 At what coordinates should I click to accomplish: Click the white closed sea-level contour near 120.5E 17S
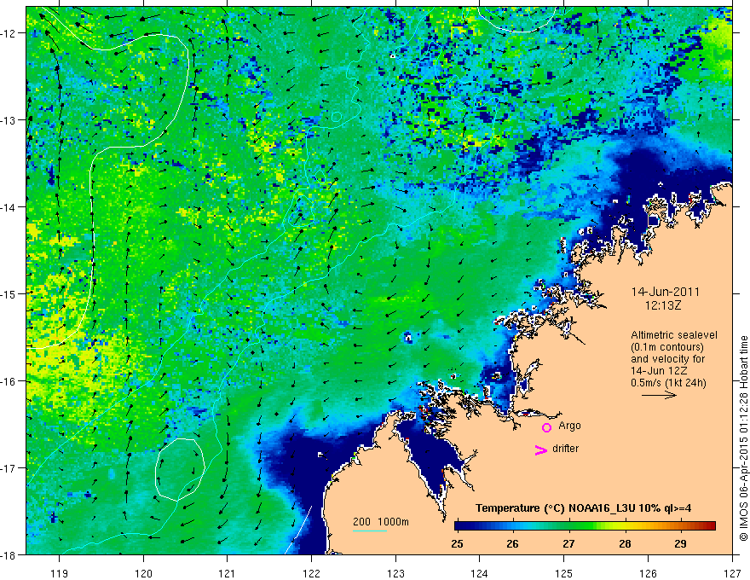180,469
